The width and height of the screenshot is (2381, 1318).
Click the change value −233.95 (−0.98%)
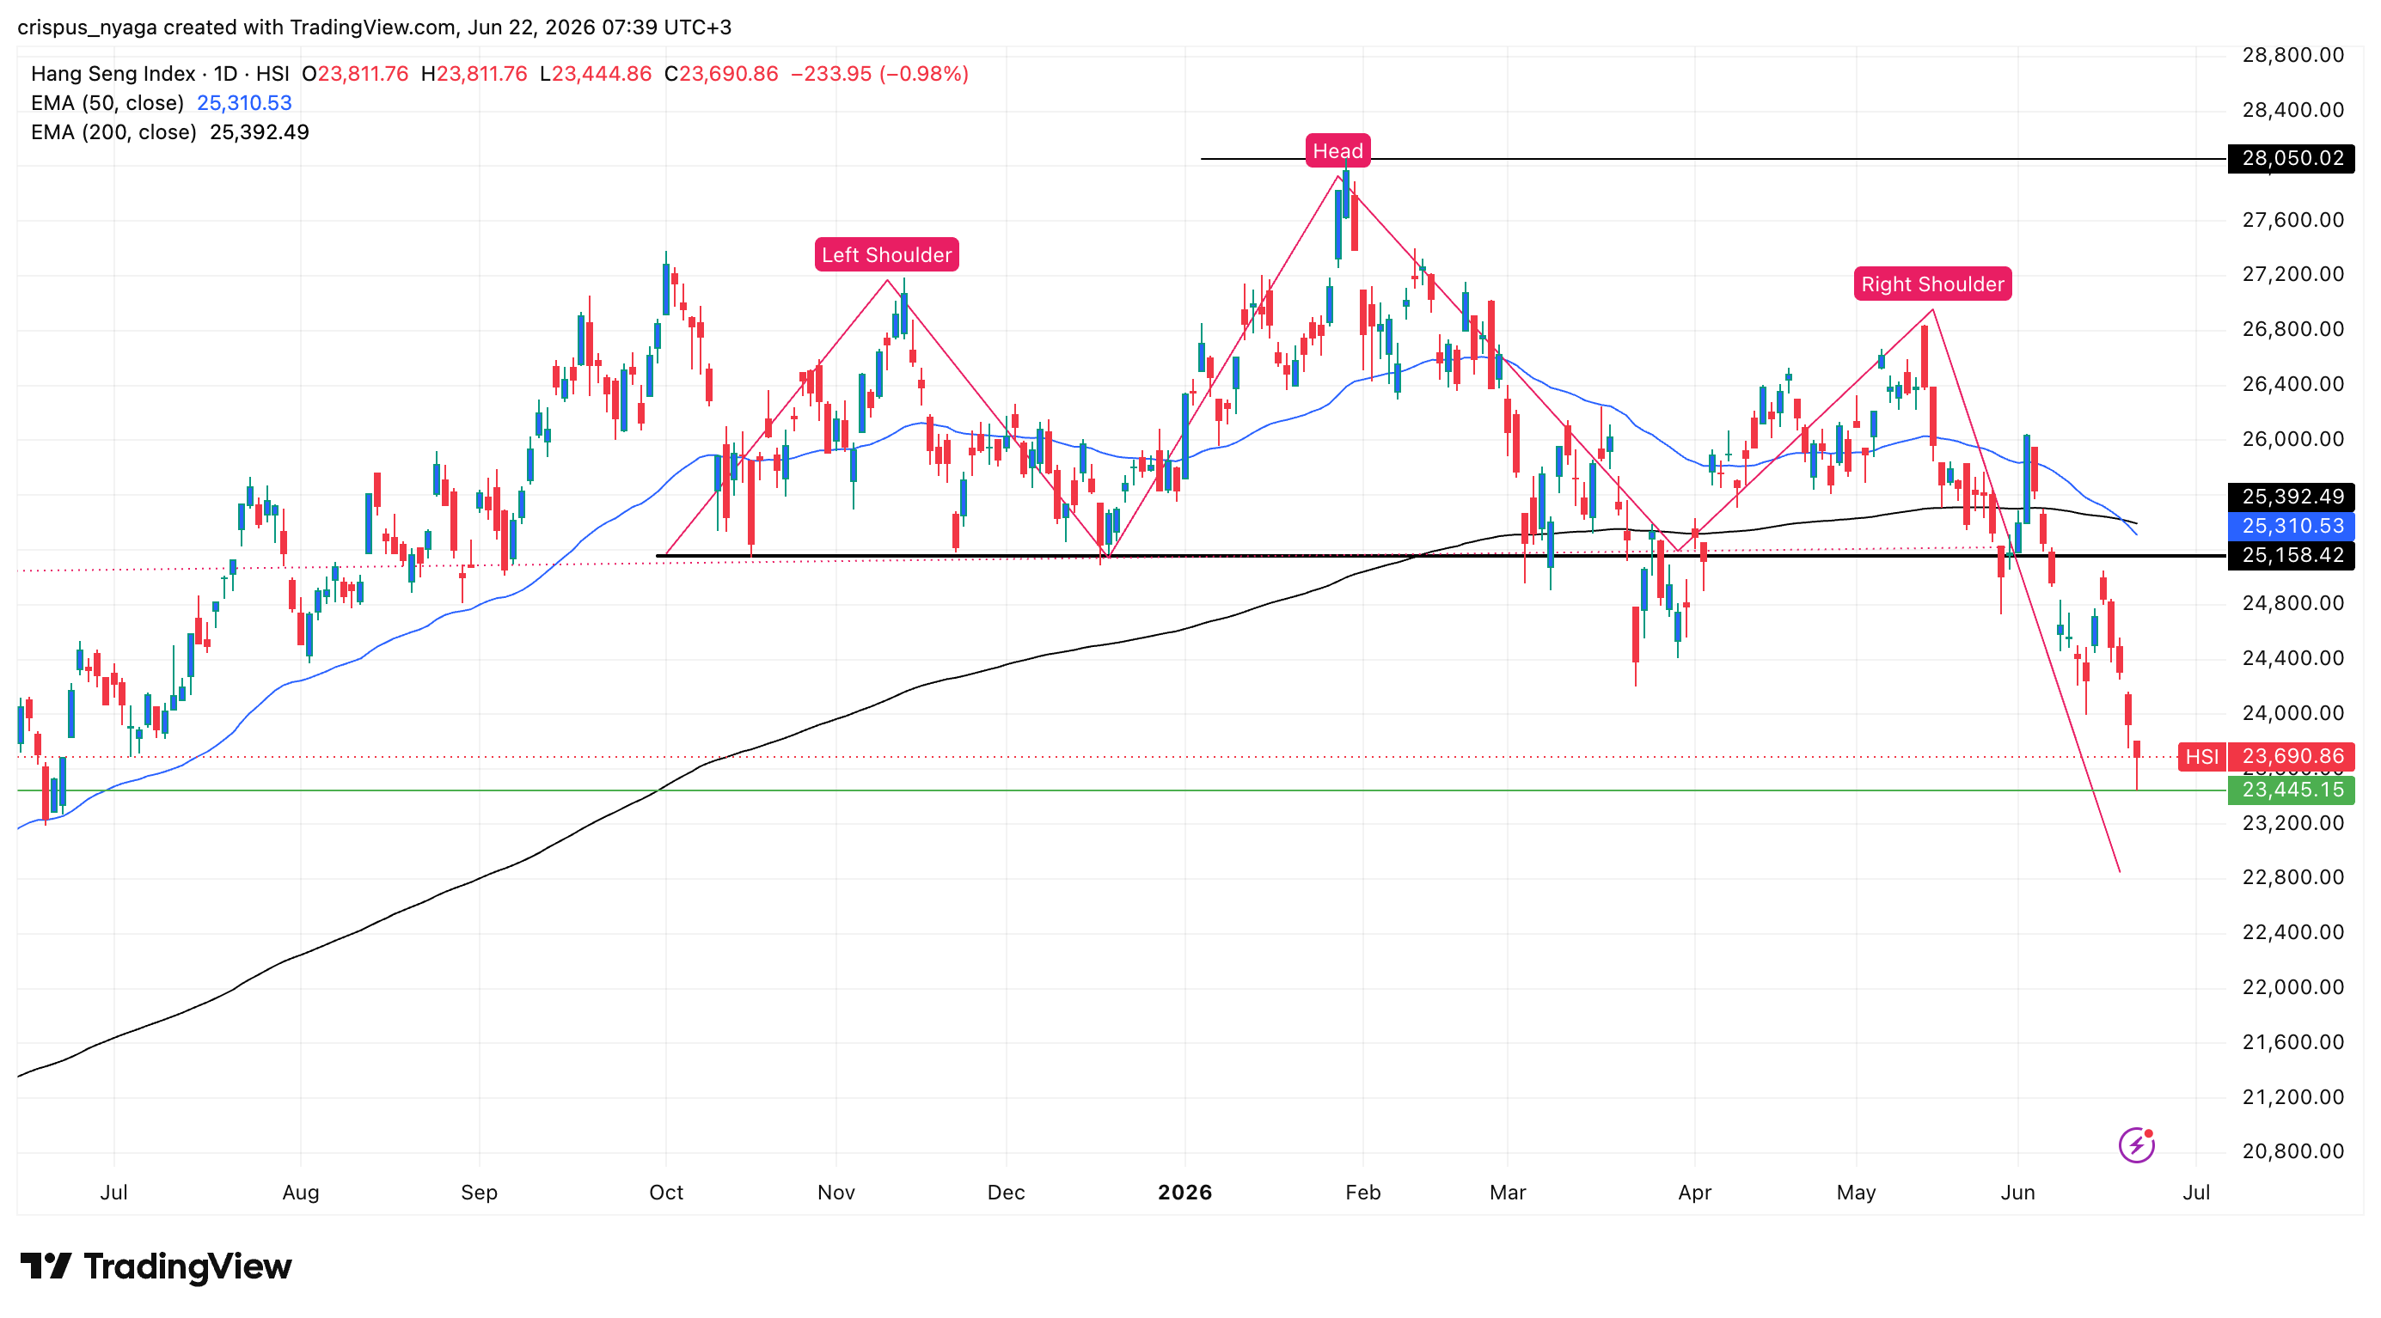click(879, 74)
